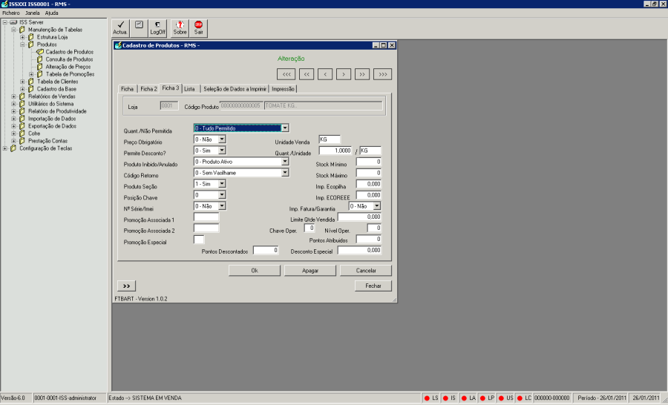Image resolution: width=668 pixels, height=405 pixels.
Task: Click Importação de Dados folder icon
Action: [x=22, y=119]
